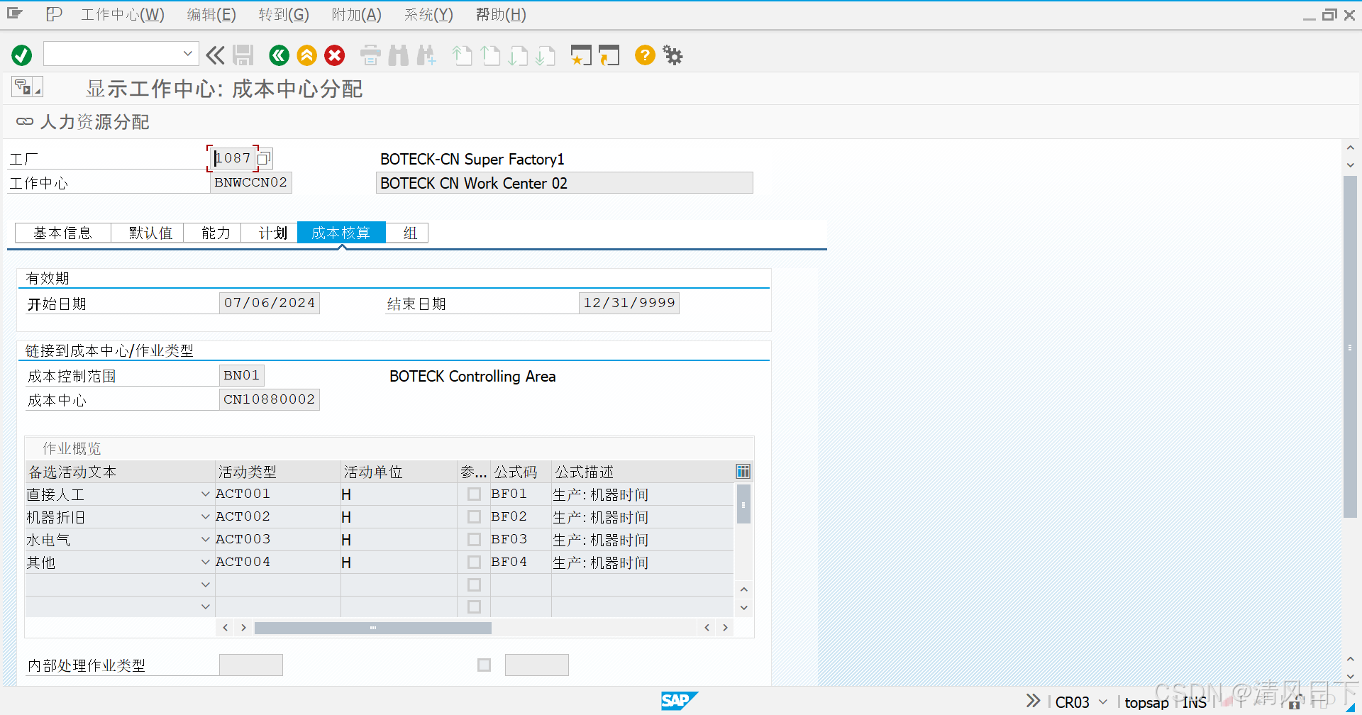Open the 系统(Y) menu
The height and width of the screenshot is (715, 1362).
(428, 15)
